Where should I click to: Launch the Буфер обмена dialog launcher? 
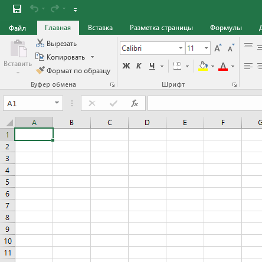(112, 84)
